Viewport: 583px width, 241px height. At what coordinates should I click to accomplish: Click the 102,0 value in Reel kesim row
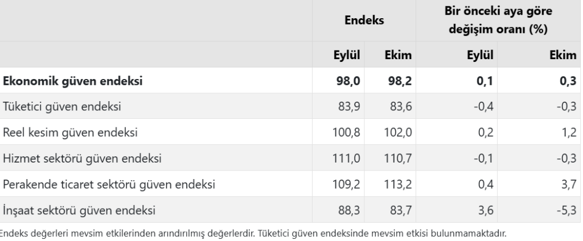tap(397, 132)
